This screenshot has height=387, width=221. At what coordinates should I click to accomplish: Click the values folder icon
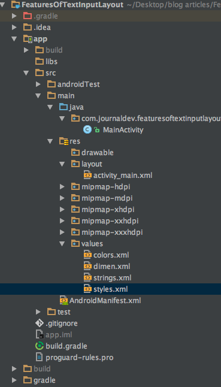pos(75,244)
